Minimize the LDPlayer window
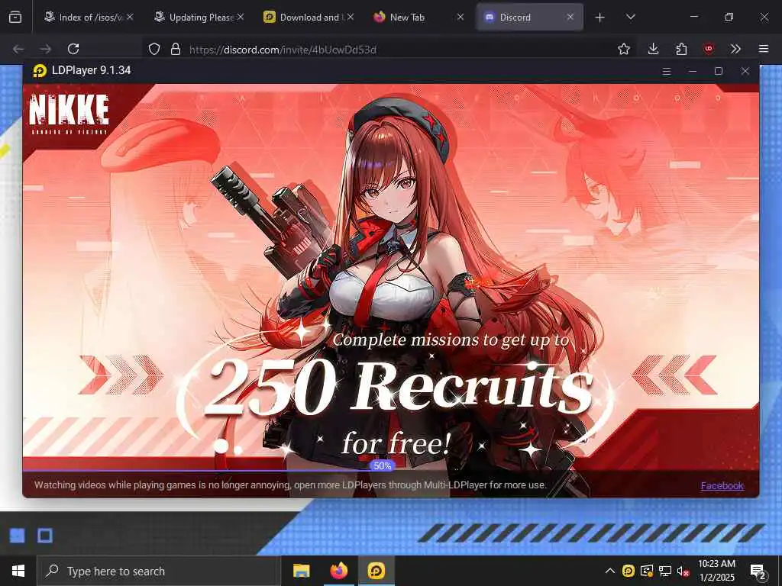The width and height of the screenshot is (782, 586). click(x=692, y=71)
